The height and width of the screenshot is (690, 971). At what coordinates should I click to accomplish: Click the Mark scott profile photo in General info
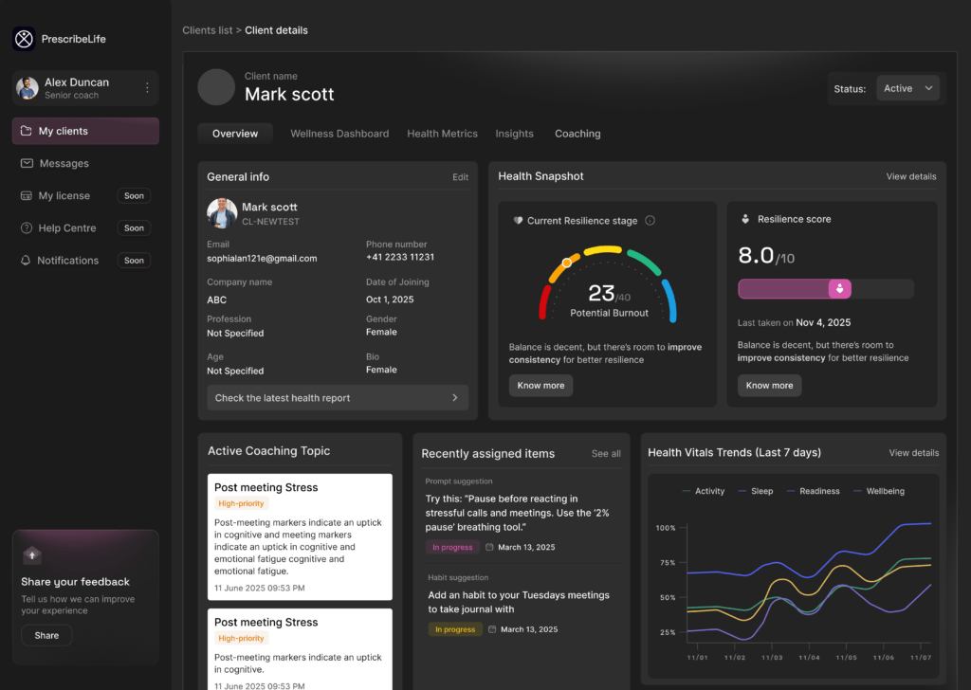pyautogui.click(x=222, y=213)
